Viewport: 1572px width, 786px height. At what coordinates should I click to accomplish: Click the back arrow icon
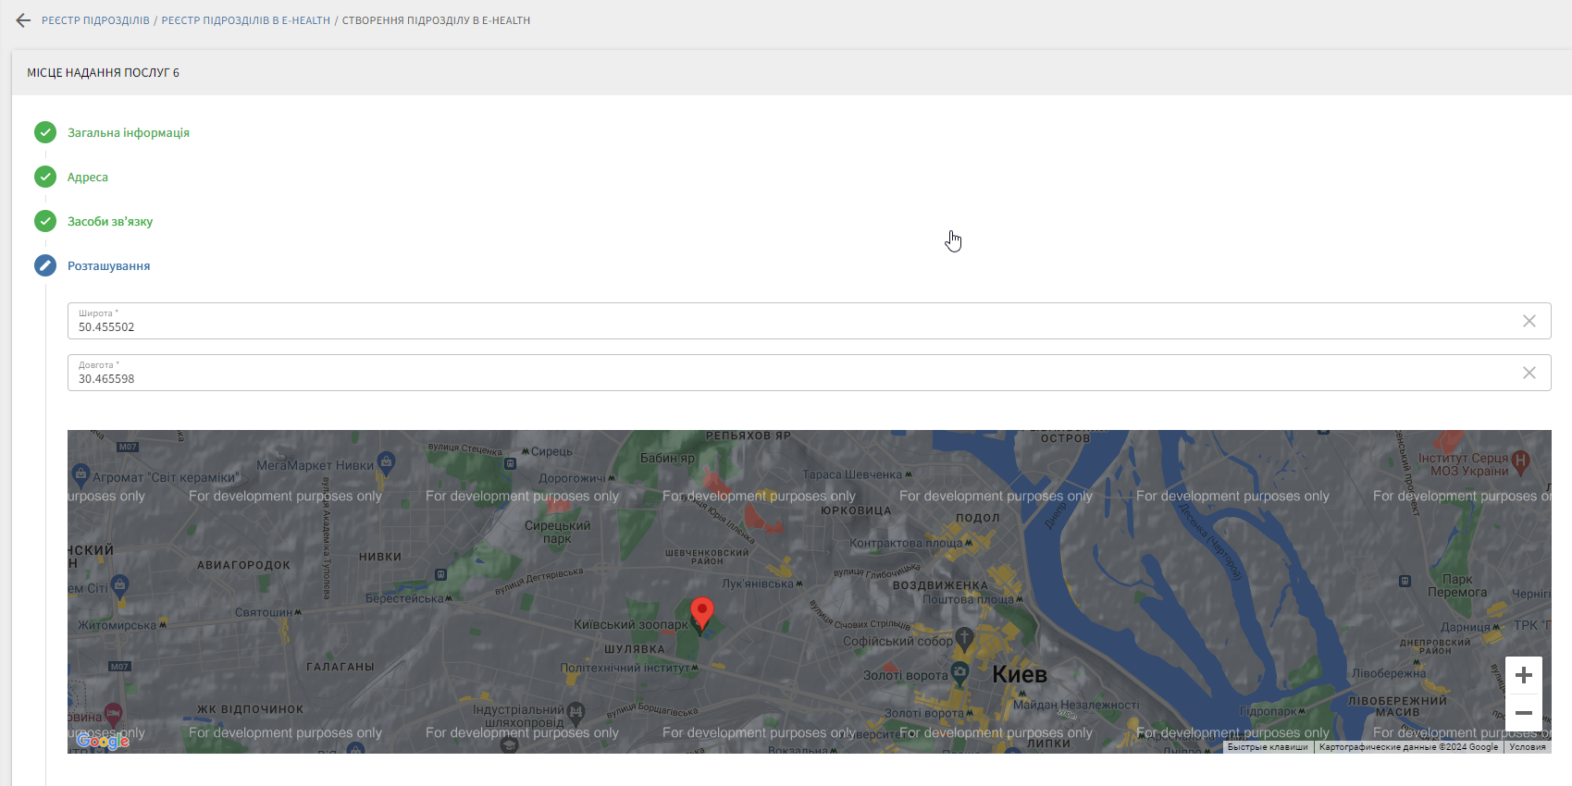pyautogui.click(x=23, y=20)
